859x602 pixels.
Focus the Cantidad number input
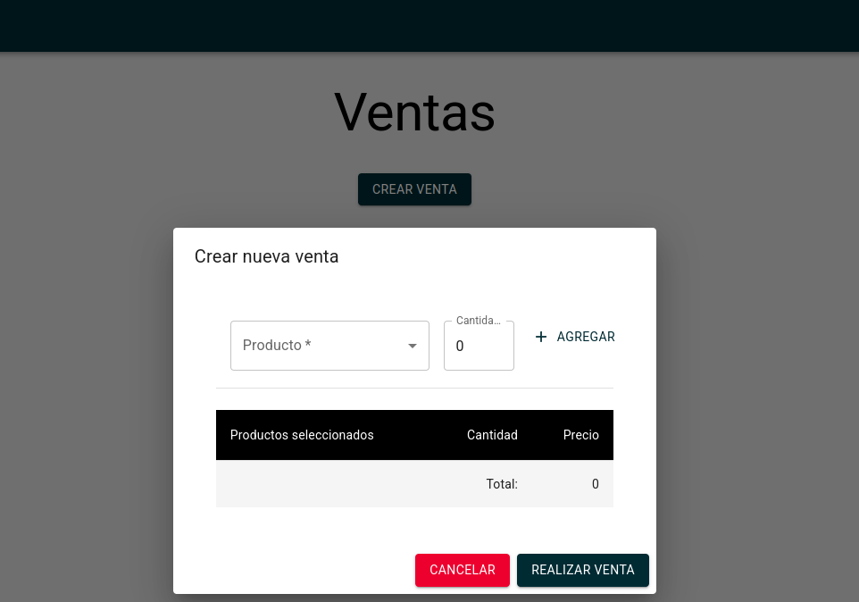[479, 346]
